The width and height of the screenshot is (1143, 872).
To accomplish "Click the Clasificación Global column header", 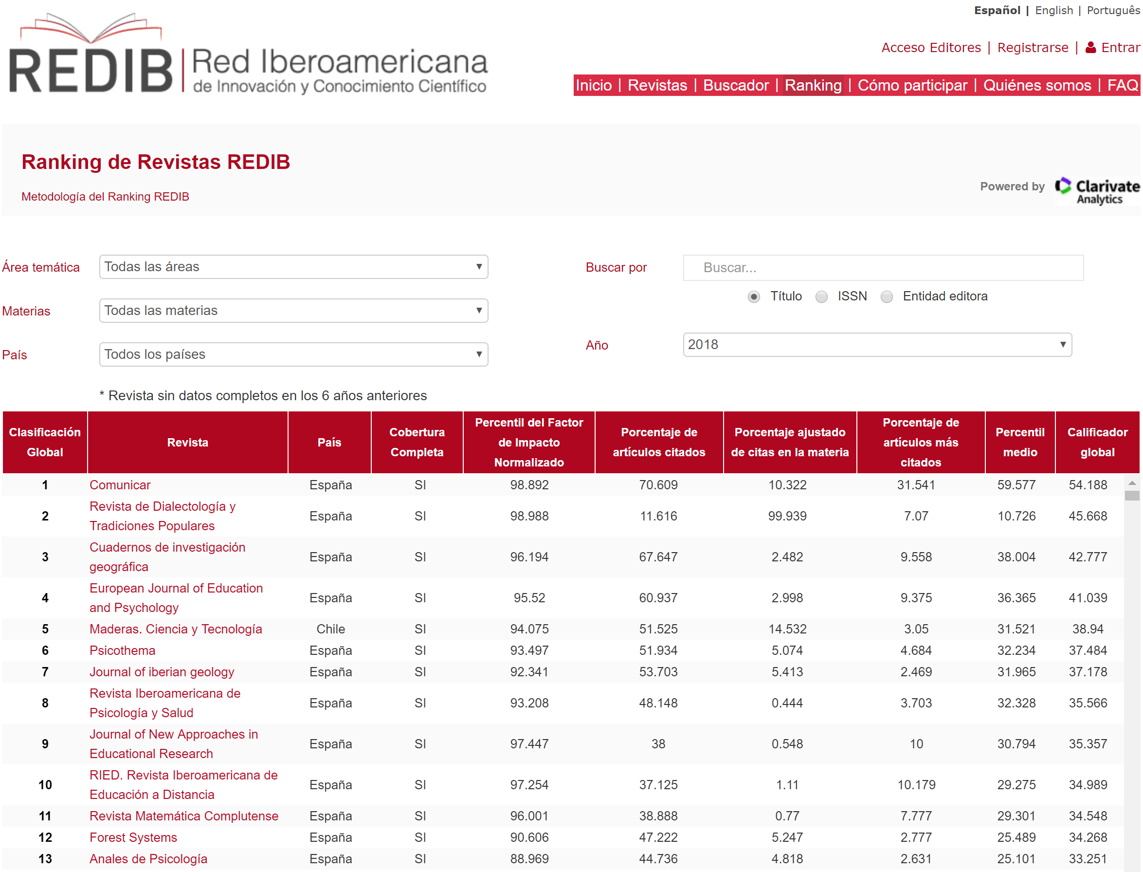I will [45, 442].
